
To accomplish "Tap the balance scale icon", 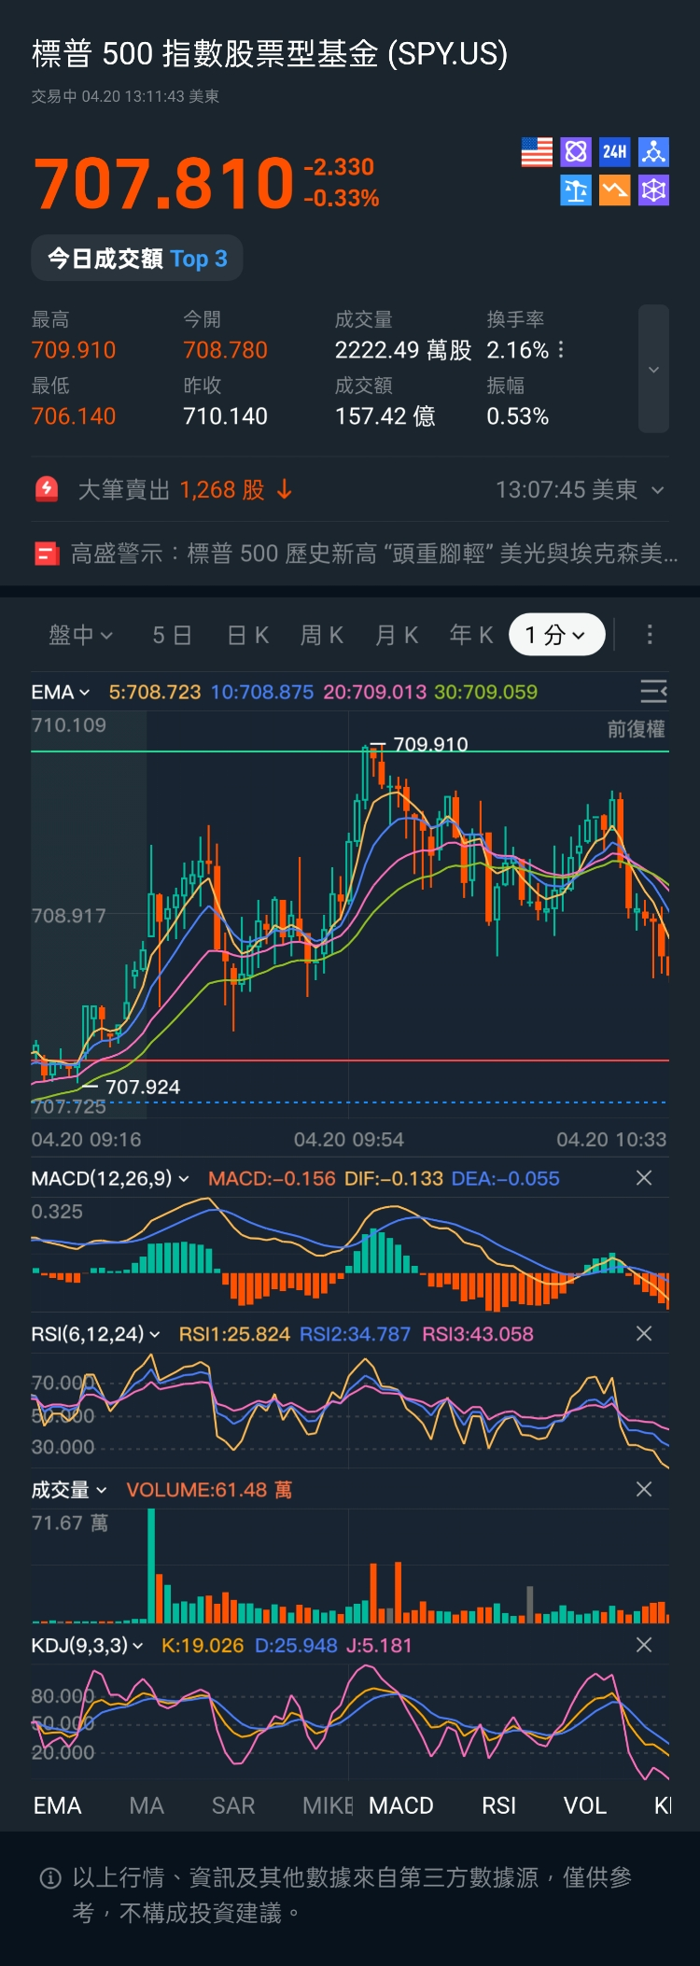I will point(576,190).
